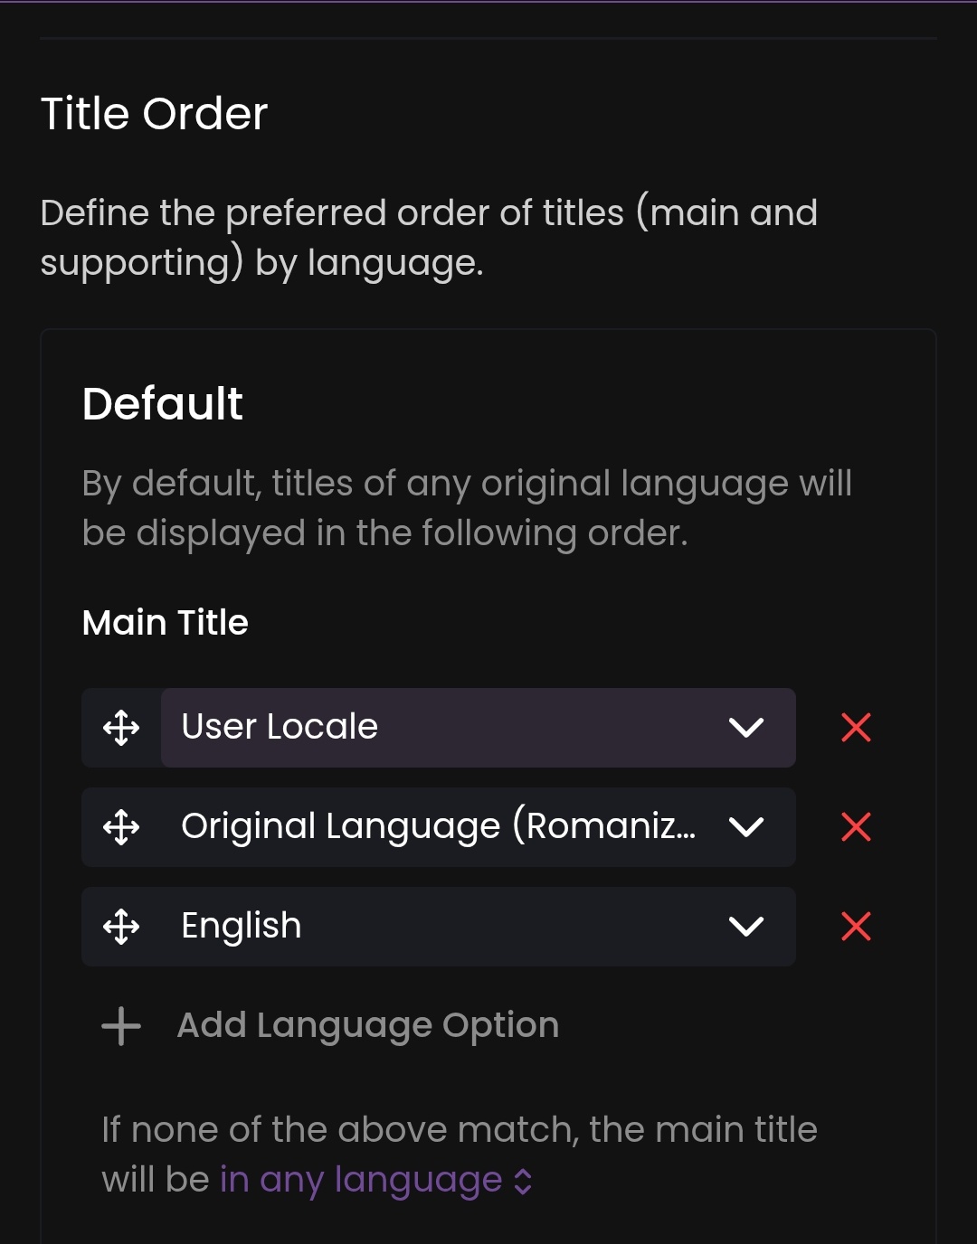Click the drag handle beside English
Screen dimensions: 977x1244
pyautogui.click(x=121, y=927)
